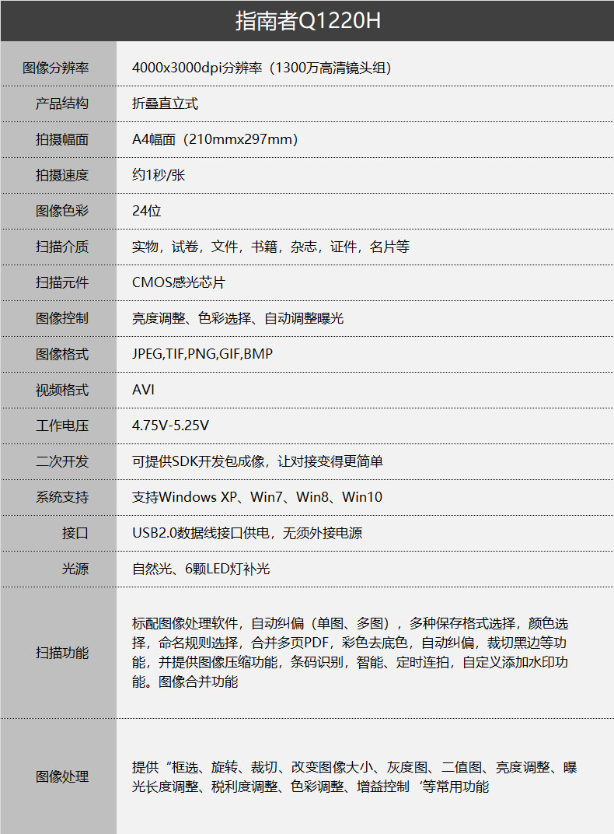Viewport: 614px width, 834px height.
Task: Select the 光源 label
Action: (75, 569)
